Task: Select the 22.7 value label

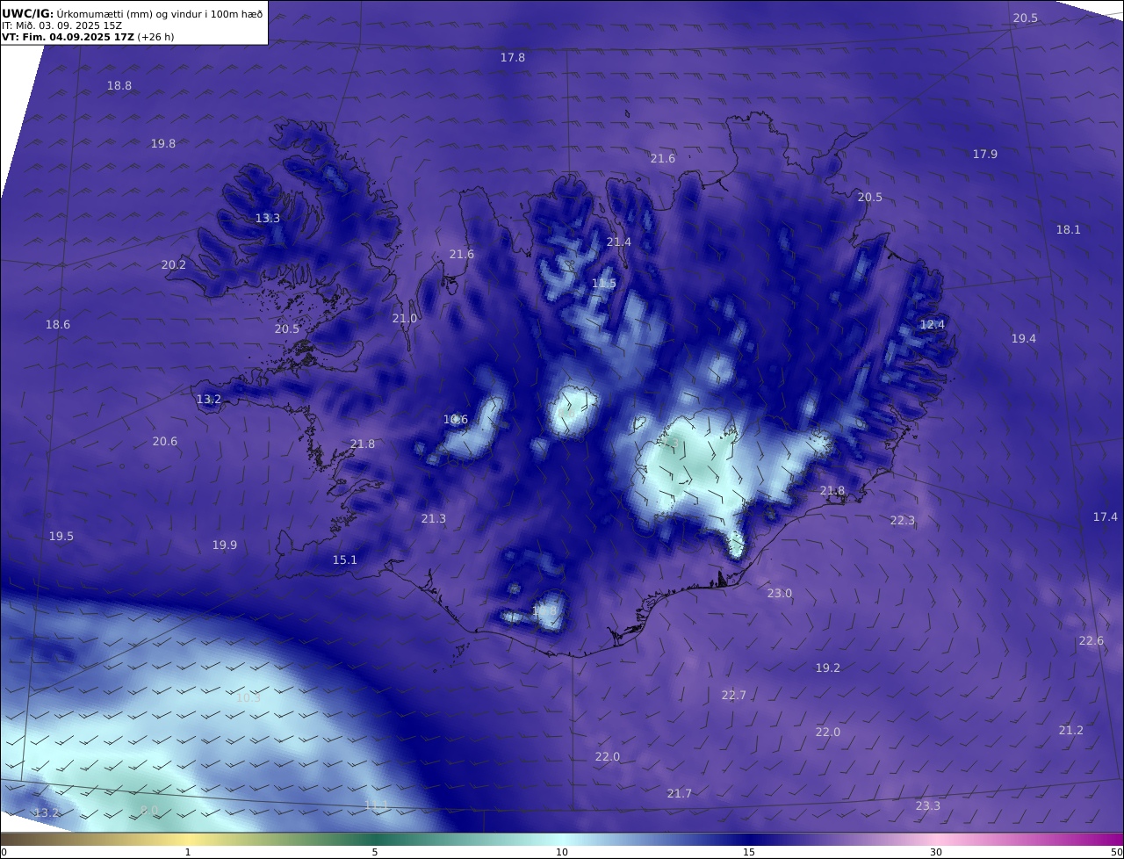Action: [734, 696]
